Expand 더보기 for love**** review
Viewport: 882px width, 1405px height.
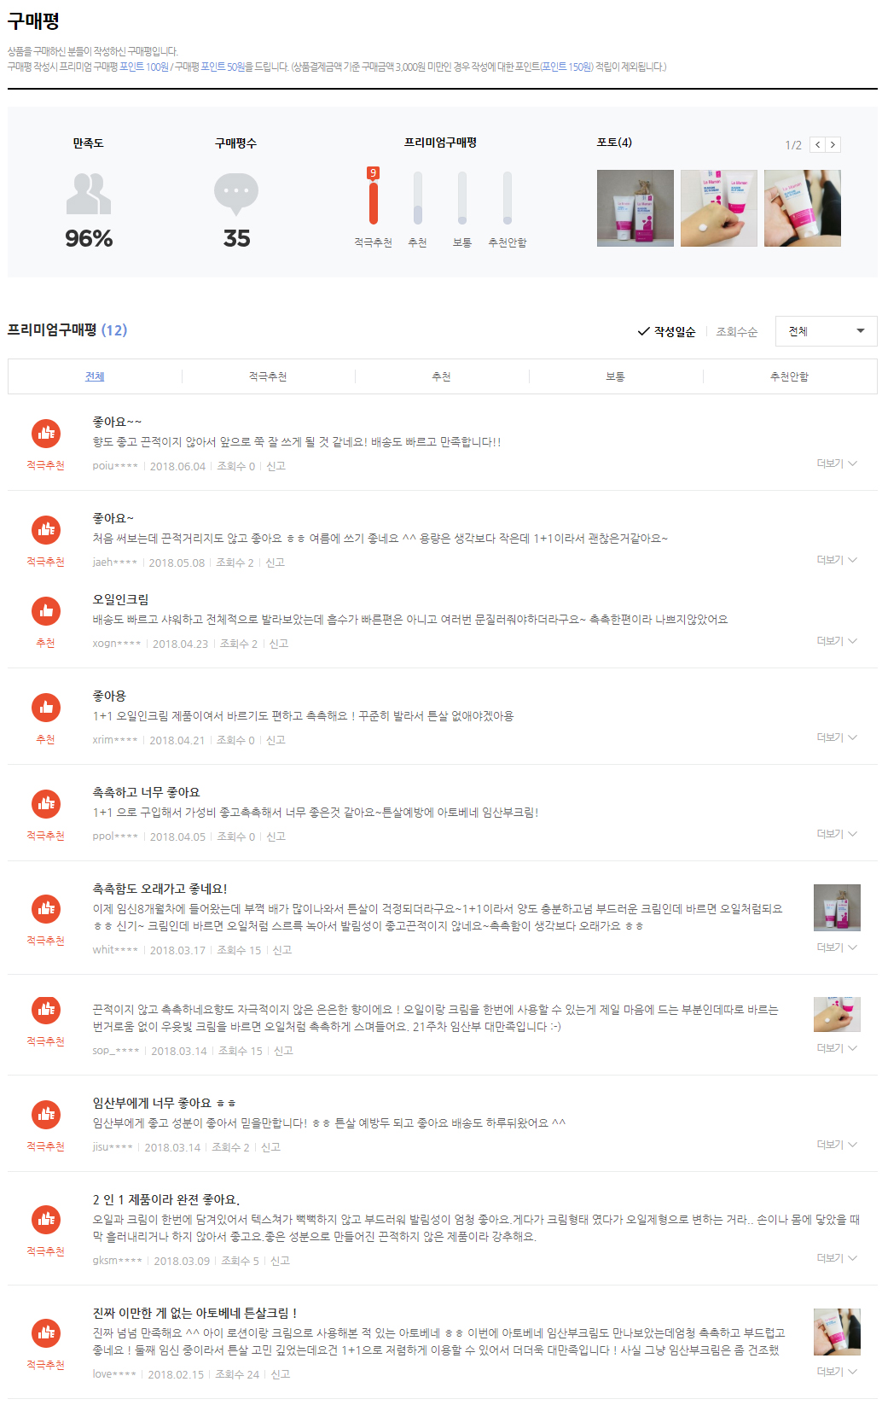coord(837,1372)
